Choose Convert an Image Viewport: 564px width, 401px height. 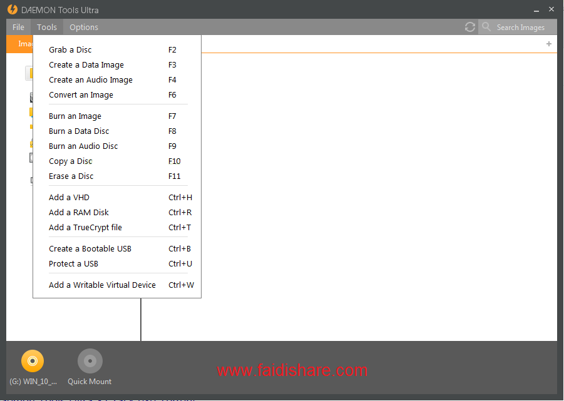click(81, 94)
